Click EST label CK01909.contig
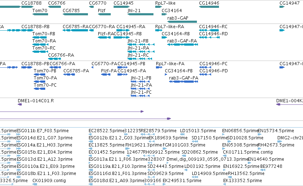 pyautogui.click(x=49, y=181)
